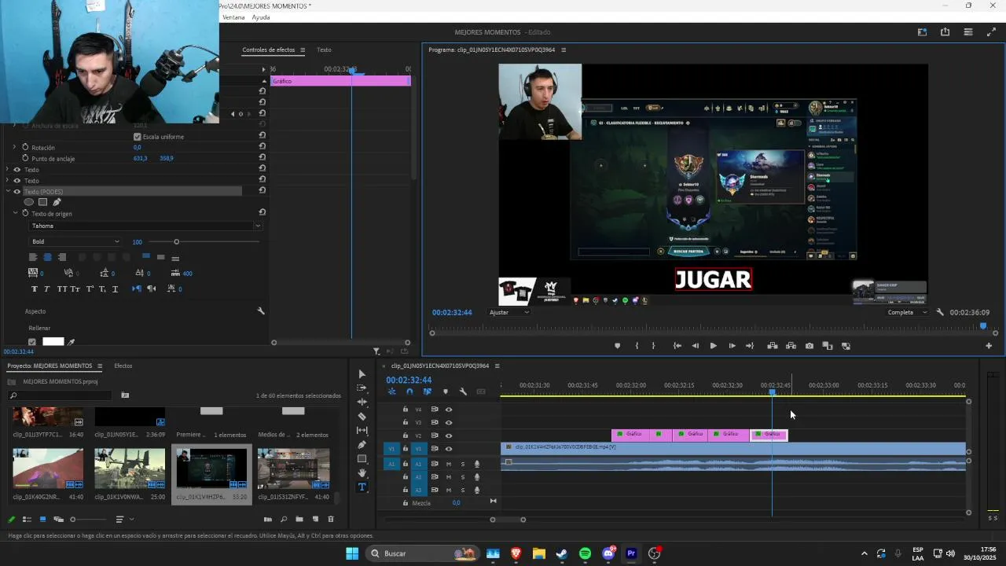Toggle timeline Snap magnet icon
Viewport: 1006px width, 566px height.
point(409,391)
